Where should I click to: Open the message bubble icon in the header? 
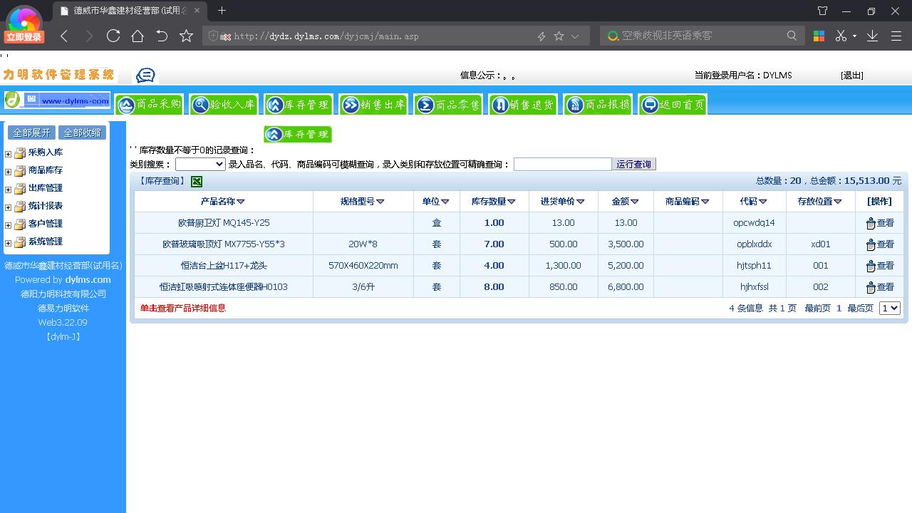145,74
